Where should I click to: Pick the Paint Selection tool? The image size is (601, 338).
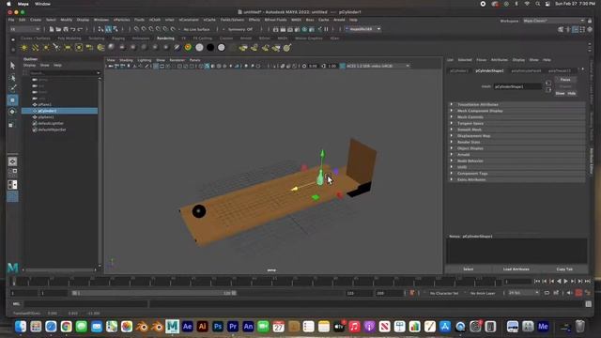12,88
